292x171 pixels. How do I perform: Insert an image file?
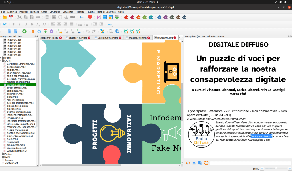coord(54,17)
